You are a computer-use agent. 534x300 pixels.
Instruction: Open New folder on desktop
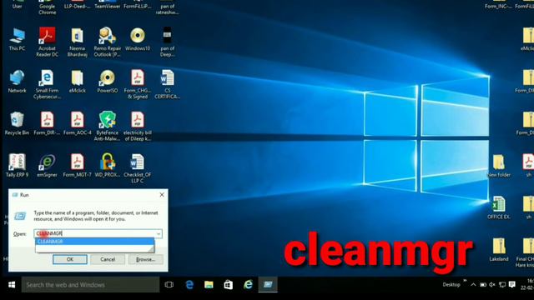[x=499, y=166]
